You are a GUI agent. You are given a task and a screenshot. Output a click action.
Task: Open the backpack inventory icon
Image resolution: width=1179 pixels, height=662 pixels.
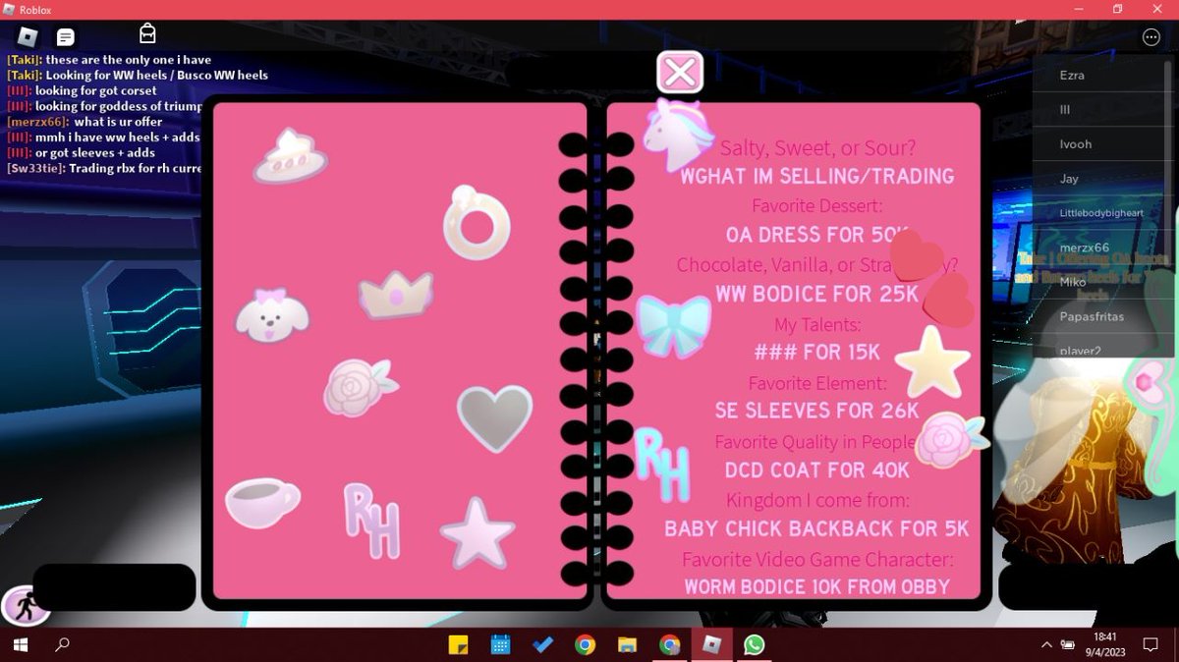tap(147, 33)
